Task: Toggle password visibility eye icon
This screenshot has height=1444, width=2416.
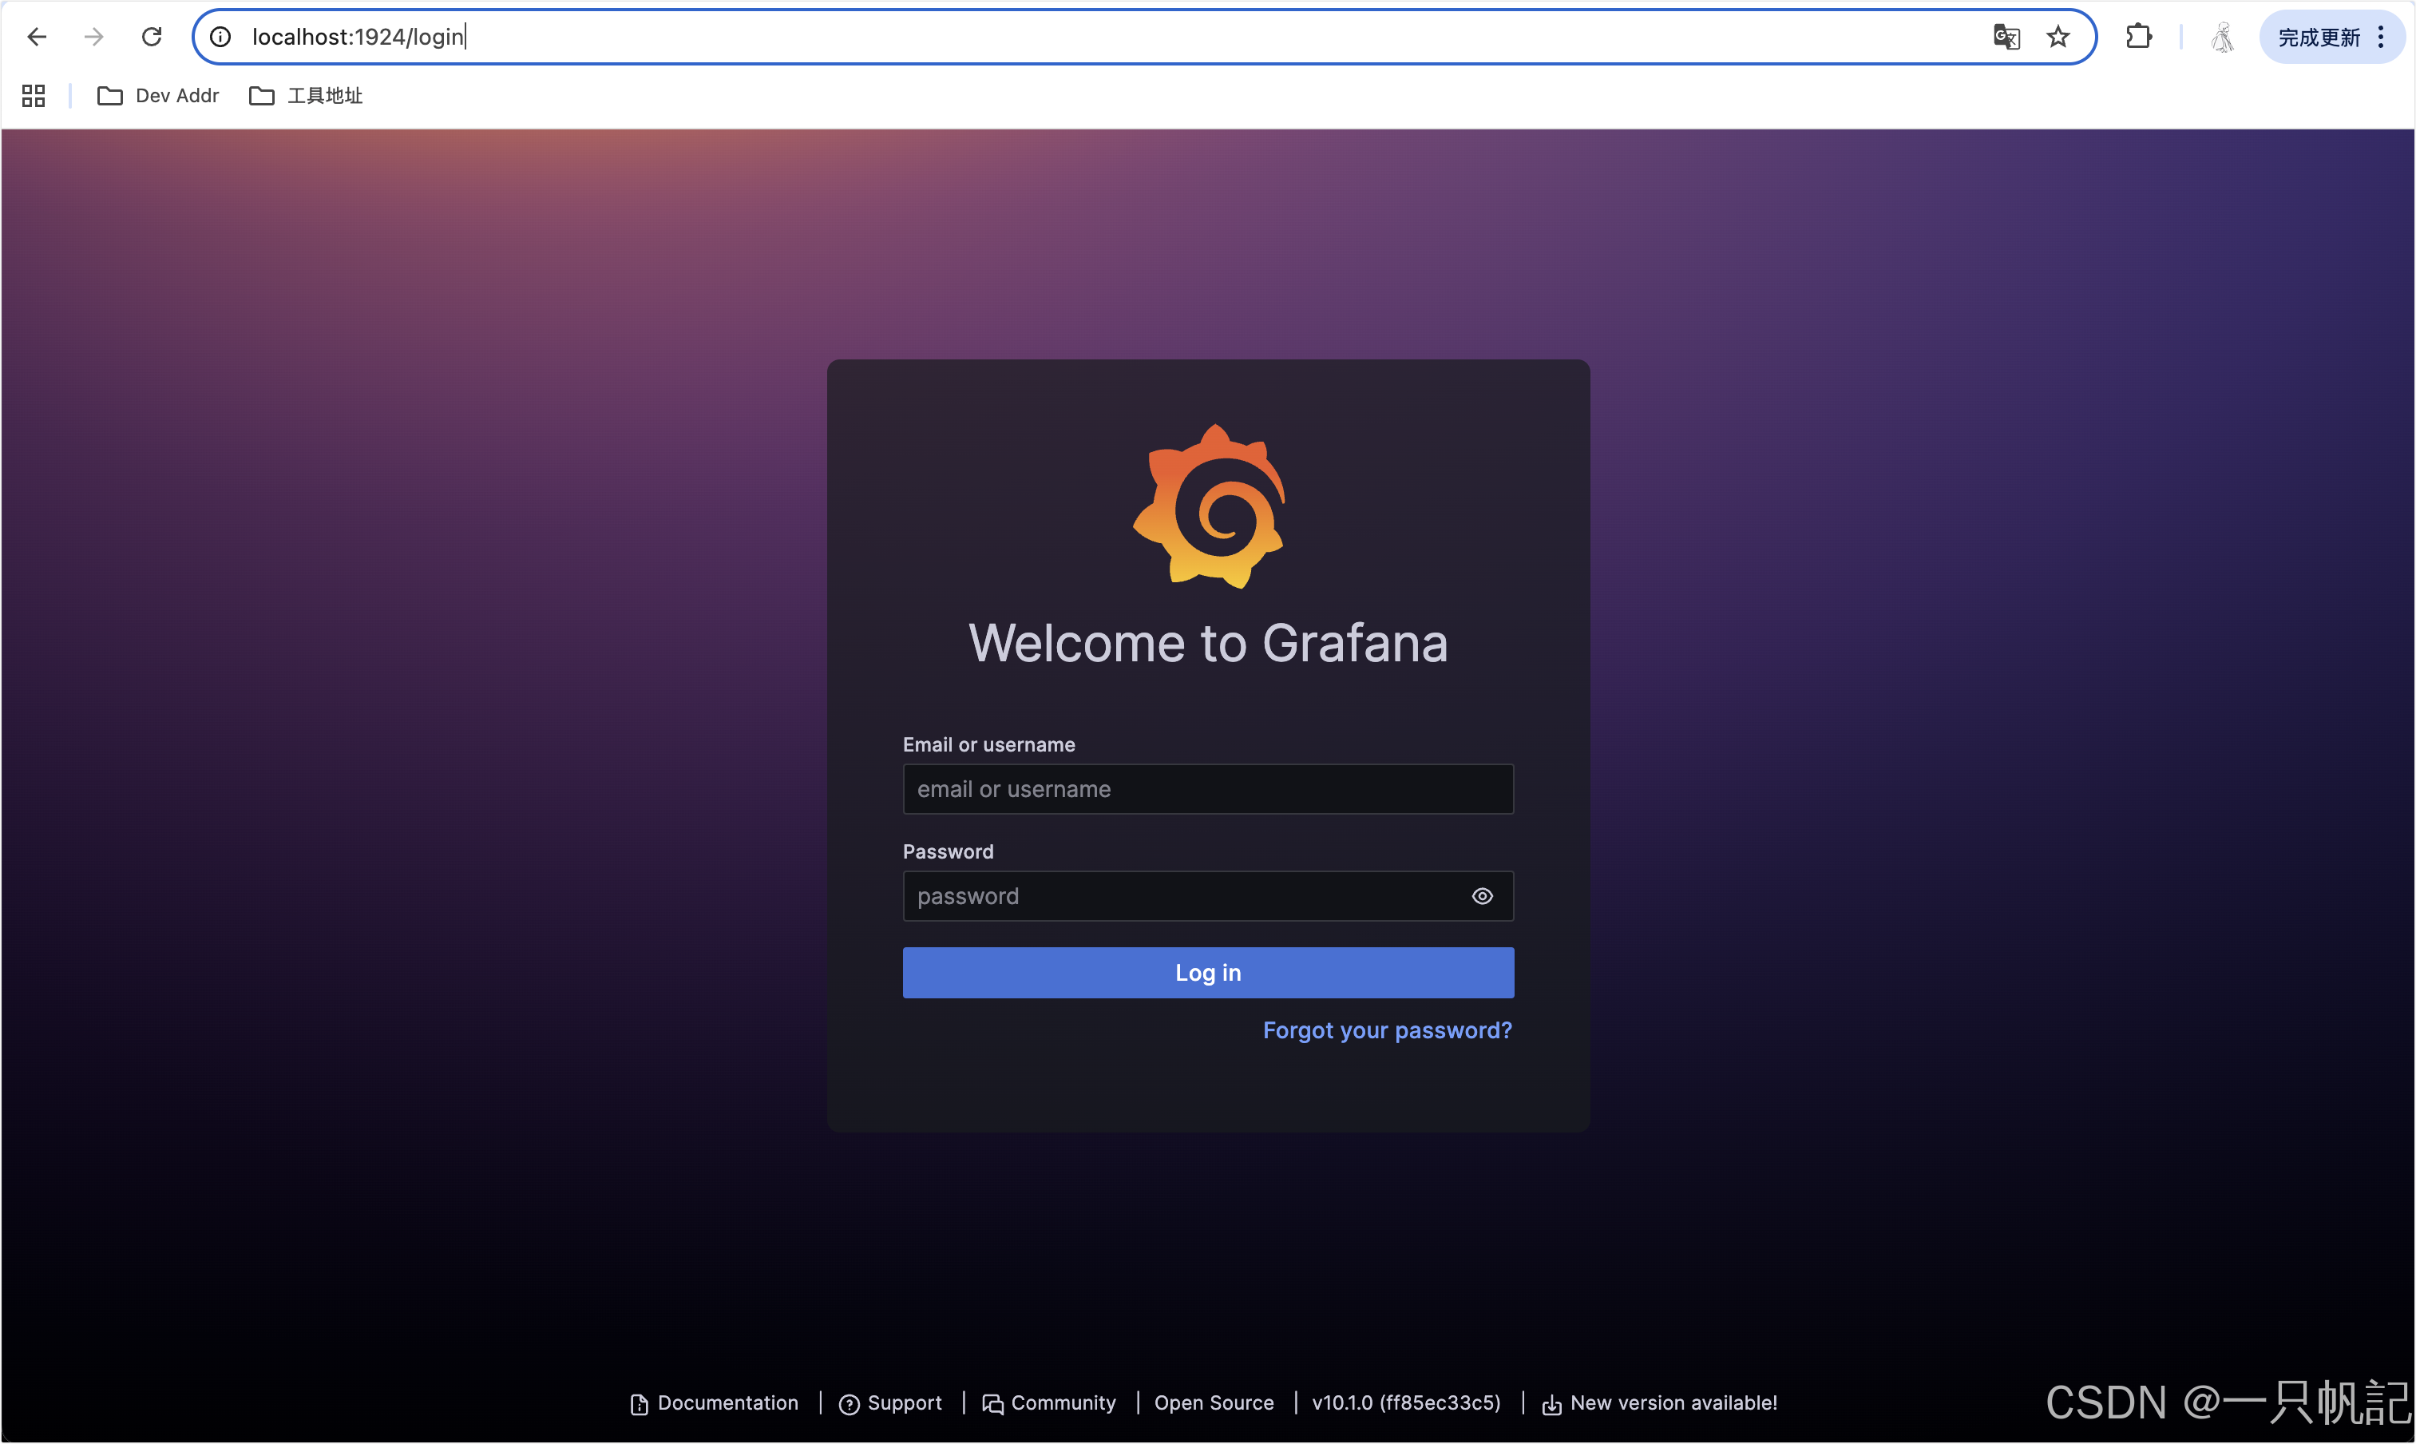Action: (x=1481, y=896)
